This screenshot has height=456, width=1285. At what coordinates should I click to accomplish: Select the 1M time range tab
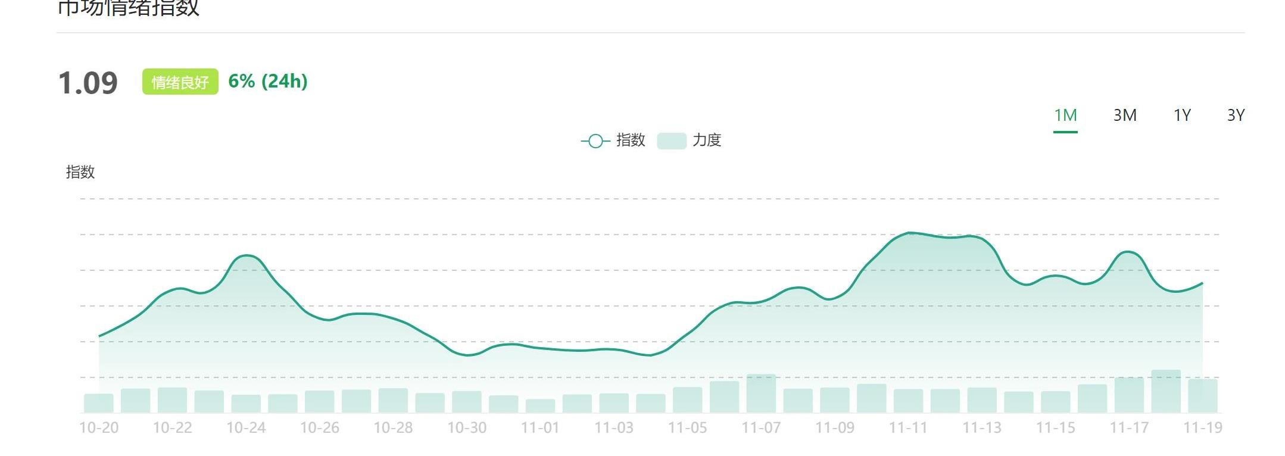tap(1065, 115)
